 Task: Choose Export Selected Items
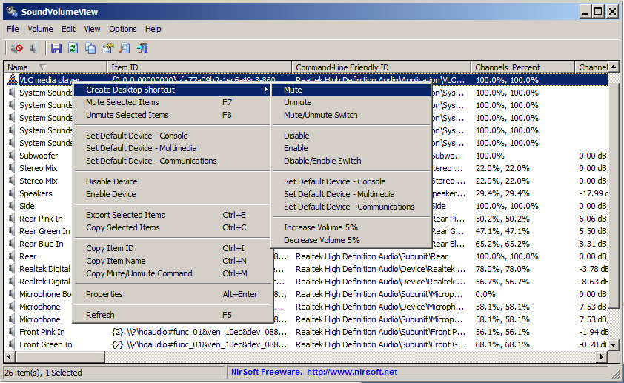pos(172,215)
